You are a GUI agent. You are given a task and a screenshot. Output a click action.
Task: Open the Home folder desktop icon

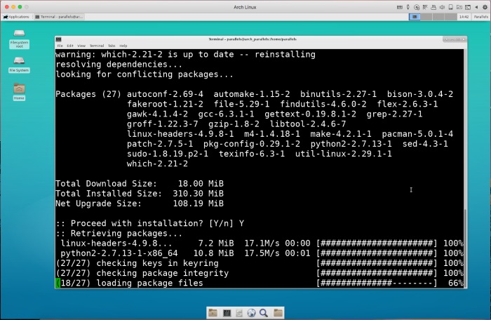(x=19, y=91)
